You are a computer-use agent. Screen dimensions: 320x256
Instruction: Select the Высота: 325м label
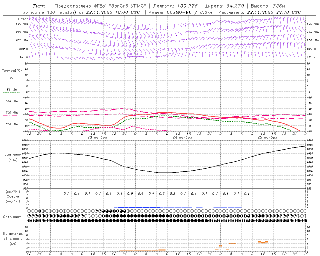click(268, 6)
